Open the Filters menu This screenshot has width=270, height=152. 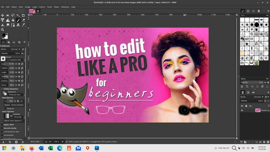[x=57, y=7]
